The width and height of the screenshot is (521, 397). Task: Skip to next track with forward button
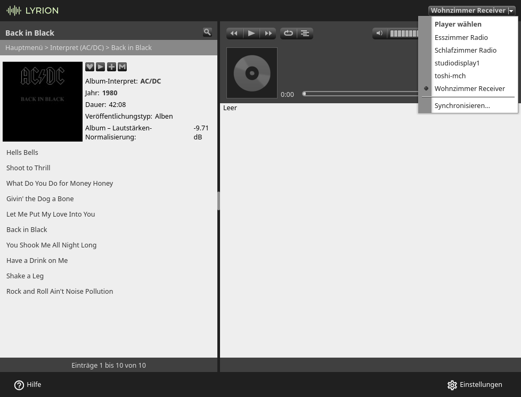click(268, 33)
